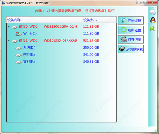Collapse the 磁盘0 tree node

(9, 27)
